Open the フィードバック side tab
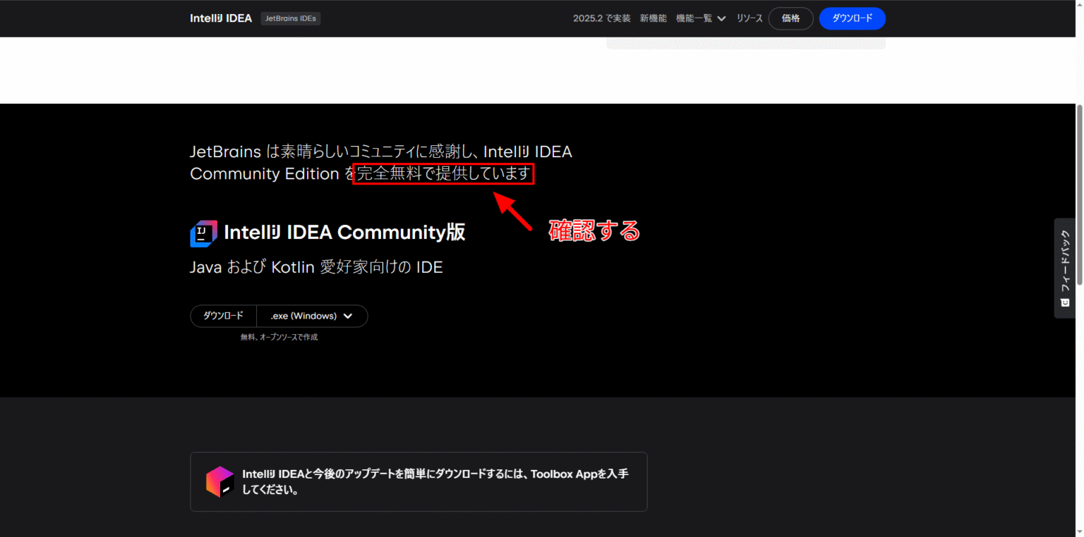The height and width of the screenshot is (537, 1084). pos(1065,261)
